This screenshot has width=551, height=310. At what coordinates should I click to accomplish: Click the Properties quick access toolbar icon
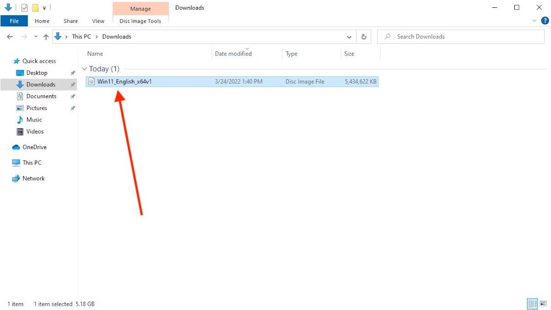(x=25, y=8)
